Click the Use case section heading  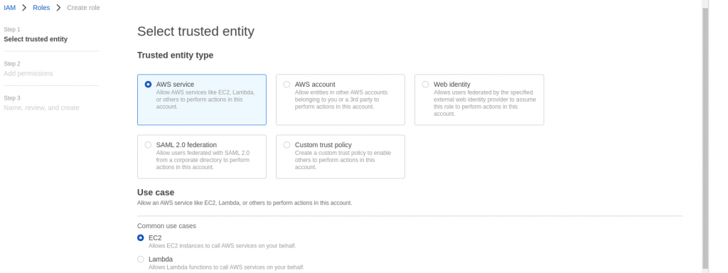pos(156,193)
